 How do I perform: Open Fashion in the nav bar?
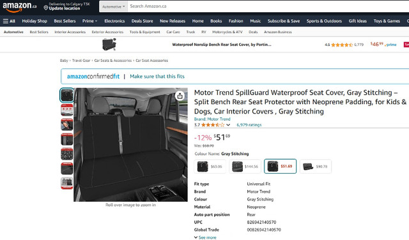(x=236, y=21)
